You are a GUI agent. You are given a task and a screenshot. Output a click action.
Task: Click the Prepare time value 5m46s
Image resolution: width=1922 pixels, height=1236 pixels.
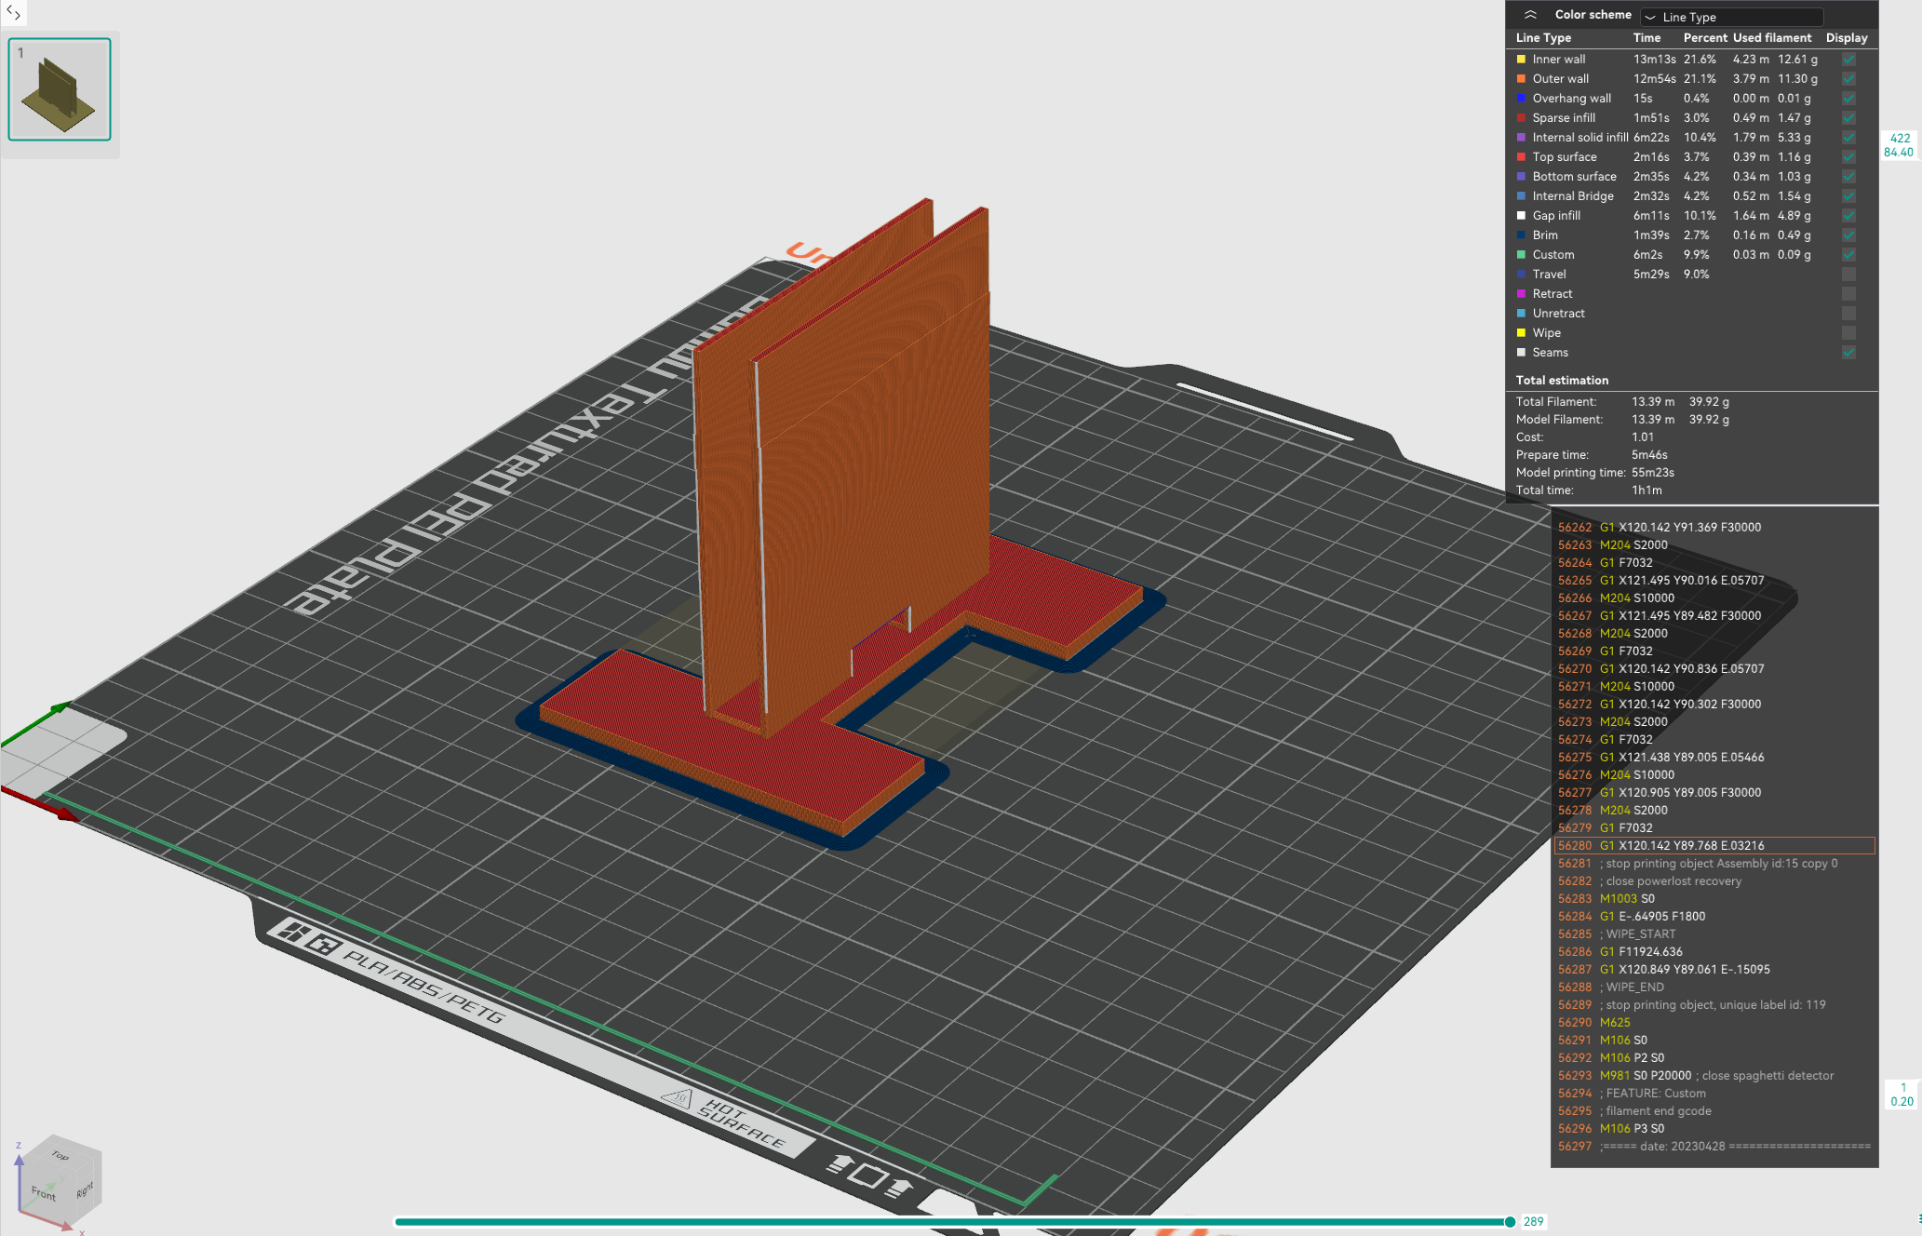(x=1648, y=455)
